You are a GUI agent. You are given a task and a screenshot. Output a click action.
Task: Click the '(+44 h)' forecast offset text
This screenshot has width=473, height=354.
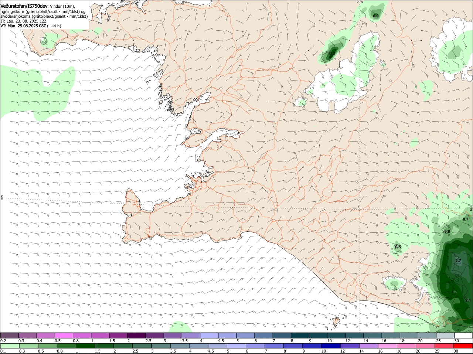(x=54, y=26)
